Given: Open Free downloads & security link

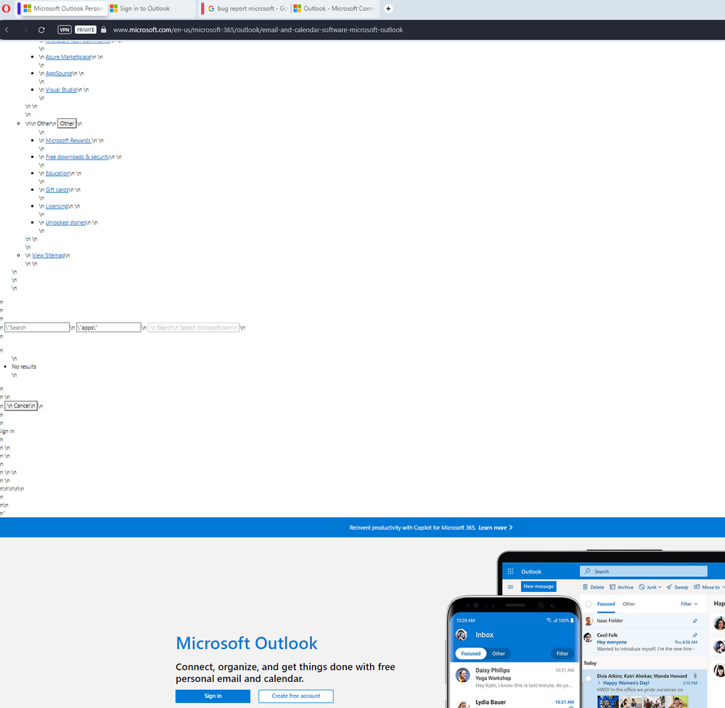Looking at the screenshot, I should tap(78, 157).
